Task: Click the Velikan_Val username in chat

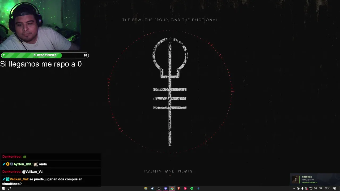Action: pyautogui.click(x=19, y=179)
